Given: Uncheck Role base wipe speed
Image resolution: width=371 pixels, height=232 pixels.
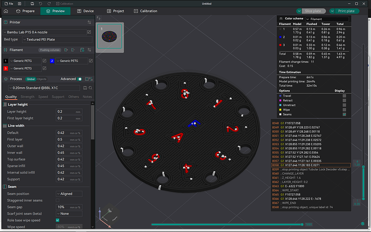Looking at the screenshot, I should pyautogui.click(x=58, y=220).
